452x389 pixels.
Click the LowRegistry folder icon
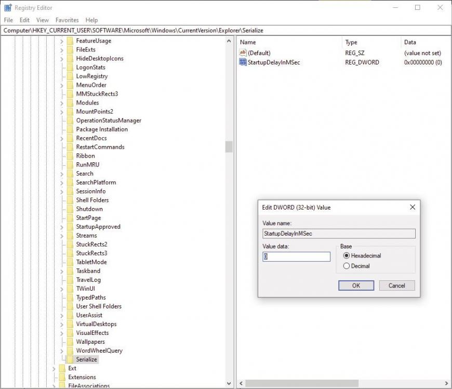click(70, 76)
